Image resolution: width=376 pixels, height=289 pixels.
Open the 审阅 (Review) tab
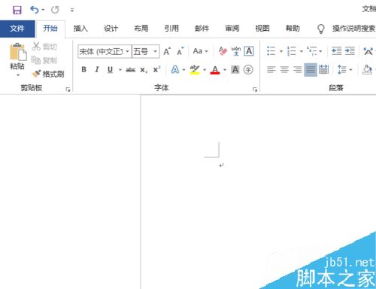(x=232, y=29)
